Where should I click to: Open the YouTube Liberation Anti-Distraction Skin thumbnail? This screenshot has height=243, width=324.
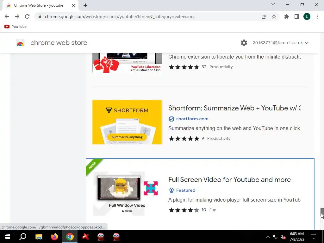(x=127, y=63)
